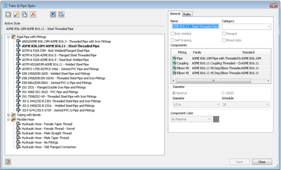Click the hose icon beside Hydraulic Hose - No Fittings
Image resolution: width=281 pixels, height=170 pixels.
(x=18, y=142)
